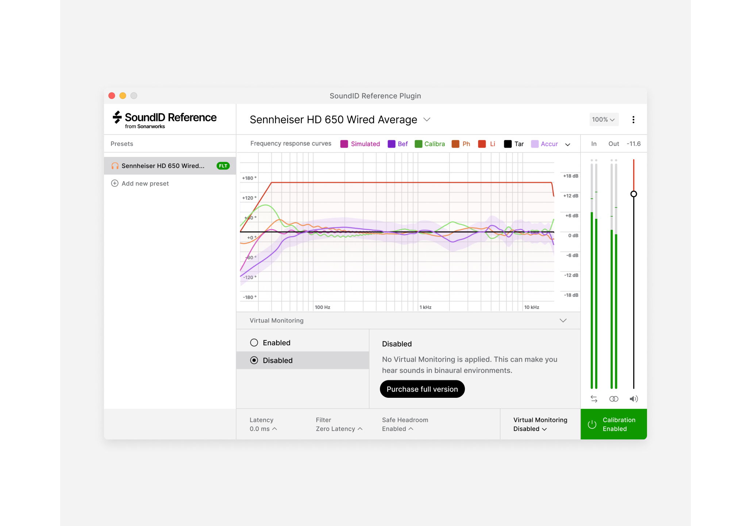Click the swap channels icon under meters
The height and width of the screenshot is (526, 751).
point(594,399)
